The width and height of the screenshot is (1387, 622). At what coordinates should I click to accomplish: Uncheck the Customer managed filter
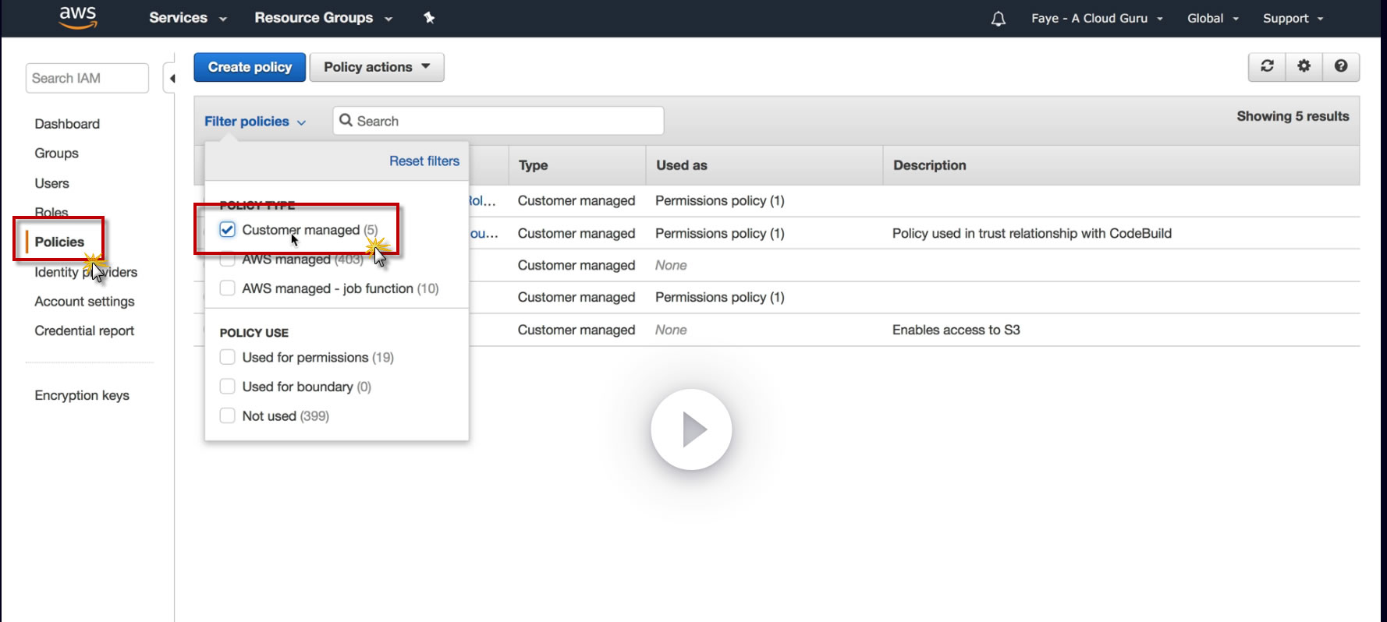point(228,230)
